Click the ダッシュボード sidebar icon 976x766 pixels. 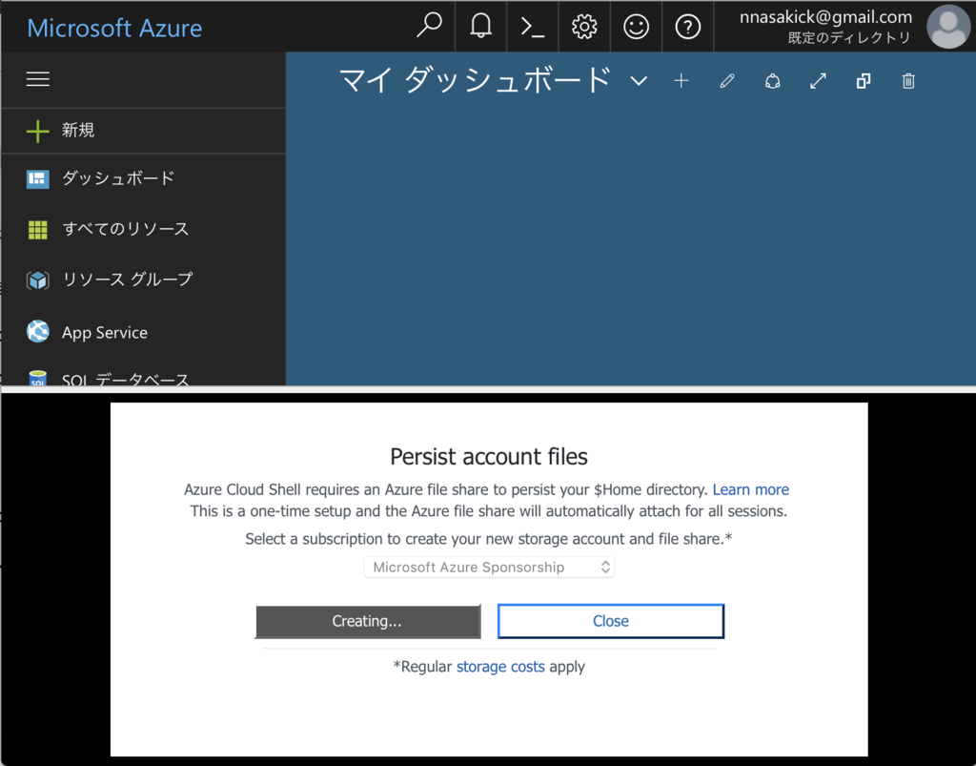point(38,178)
